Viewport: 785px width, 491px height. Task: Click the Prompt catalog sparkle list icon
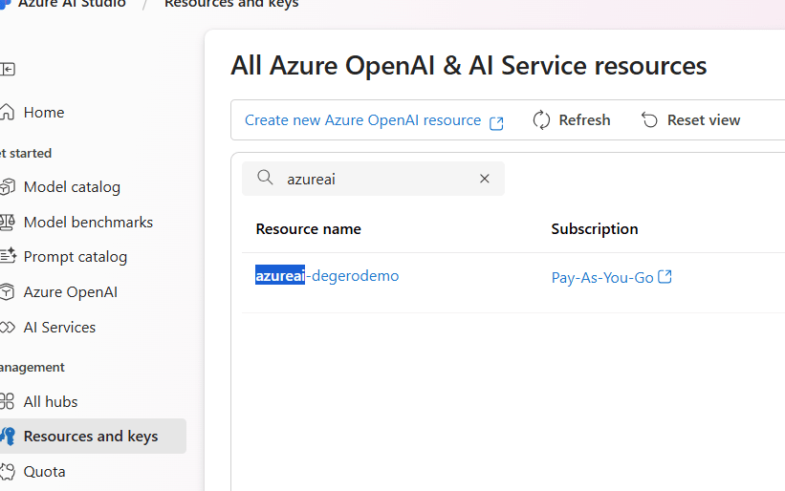pyautogui.click(x=8, y=255)
